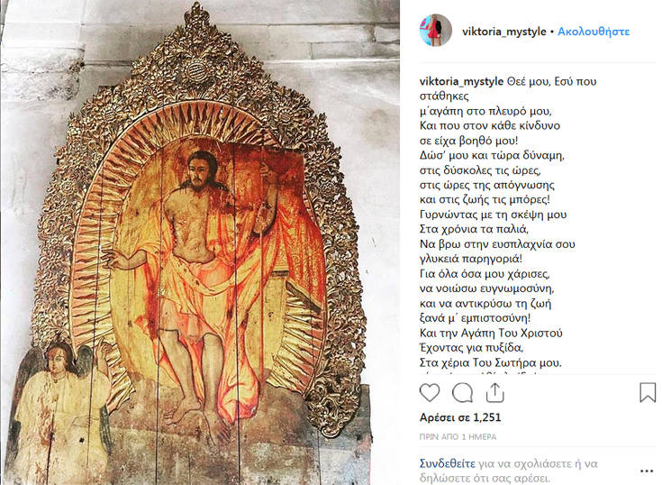662x485 pixels.
Task: Click the comment prompt text area
Action: click(x=509, y=471)
